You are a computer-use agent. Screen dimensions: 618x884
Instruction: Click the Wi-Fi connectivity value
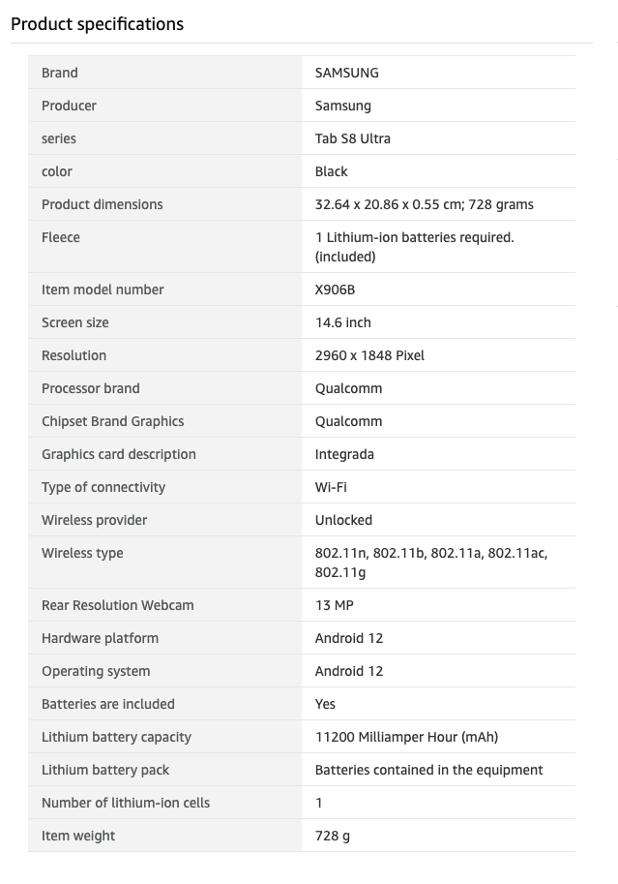click(331, 487)
